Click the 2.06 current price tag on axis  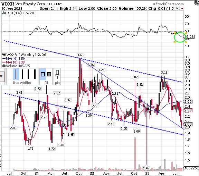(188, 124)
